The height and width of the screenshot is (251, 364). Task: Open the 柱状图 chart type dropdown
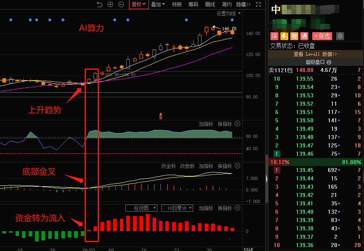tap(141, 208)
